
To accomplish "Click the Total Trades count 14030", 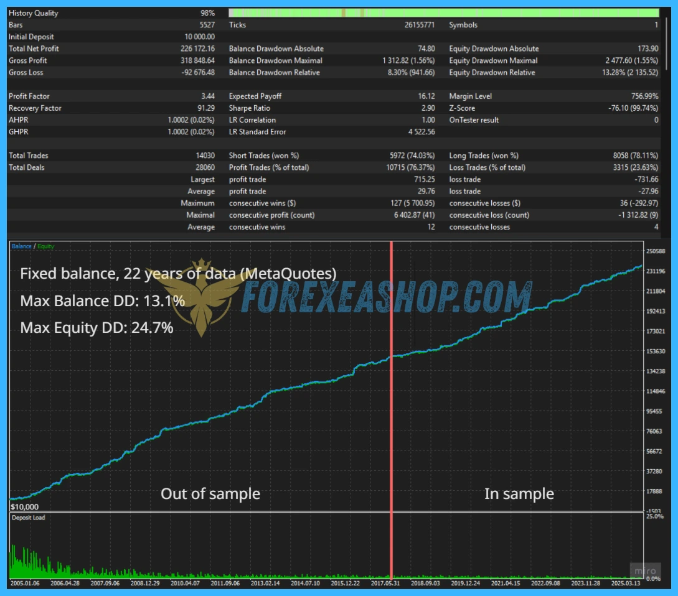I will (205, 156).
